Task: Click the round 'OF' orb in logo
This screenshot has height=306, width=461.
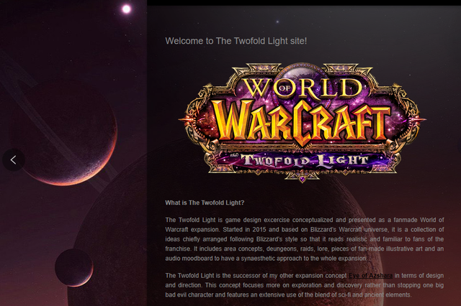Action: (284, 88)
